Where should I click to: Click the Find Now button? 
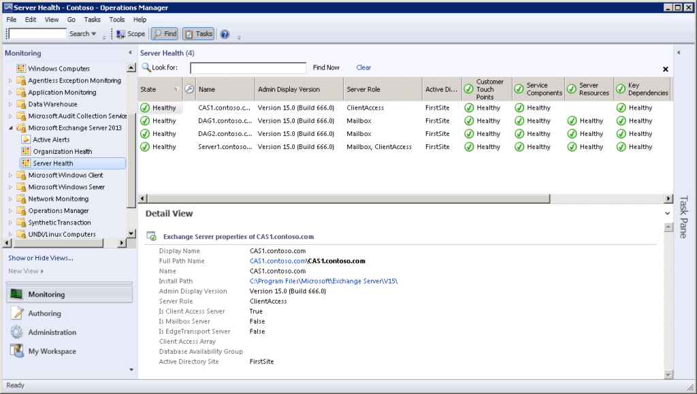(x=326, y=67)
